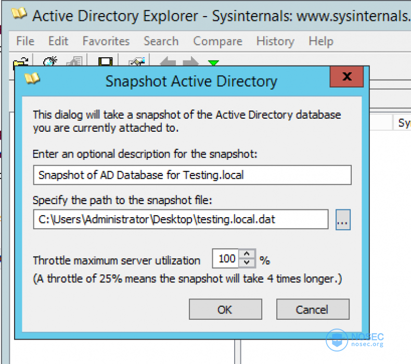This screenshot has height=364, width=411.
Task: Click the forward arrow toolbar icon
Action: click(x=191, y=61)
